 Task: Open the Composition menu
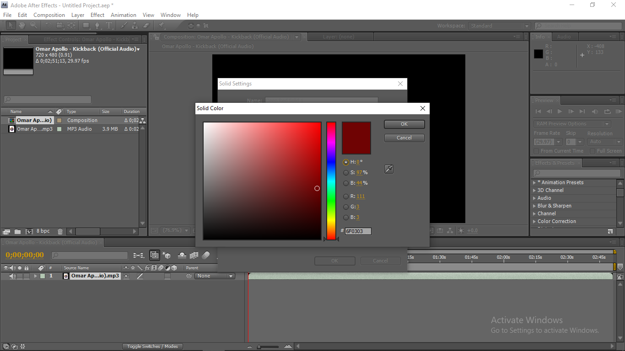49,15
